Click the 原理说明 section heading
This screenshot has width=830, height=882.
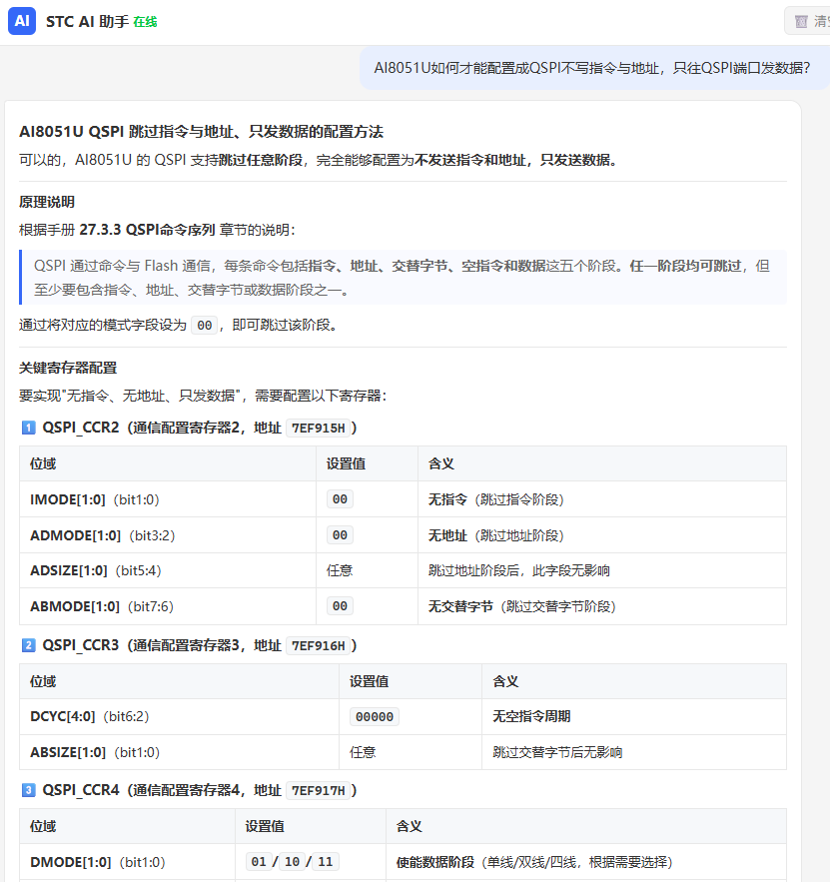pos(47,202)
